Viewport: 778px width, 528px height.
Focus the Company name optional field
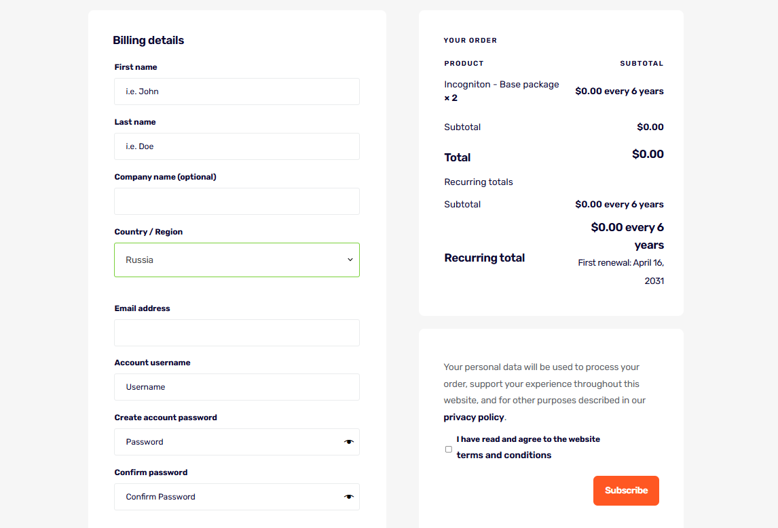[237, 201]
